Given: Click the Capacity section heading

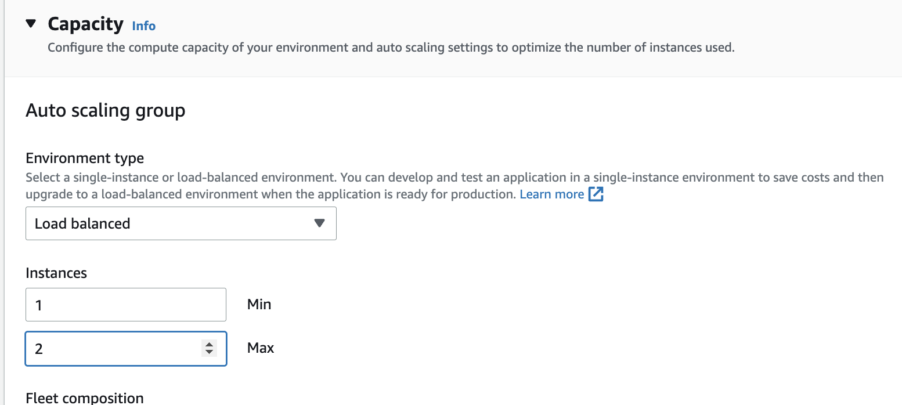Looking at the screenshot, I should click(x=85, y=24).
